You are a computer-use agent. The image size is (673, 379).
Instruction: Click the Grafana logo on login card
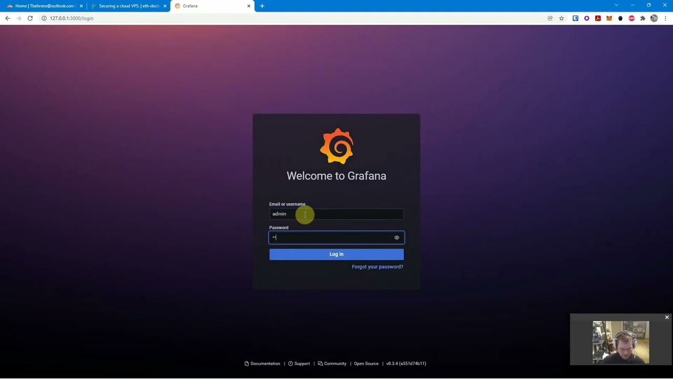click(336, 146)
